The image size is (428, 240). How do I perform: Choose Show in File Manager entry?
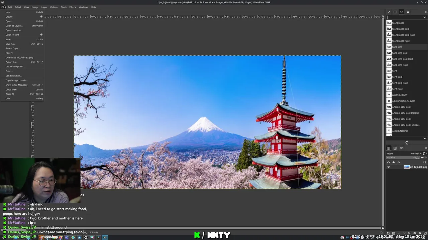(x=22, y=85)
